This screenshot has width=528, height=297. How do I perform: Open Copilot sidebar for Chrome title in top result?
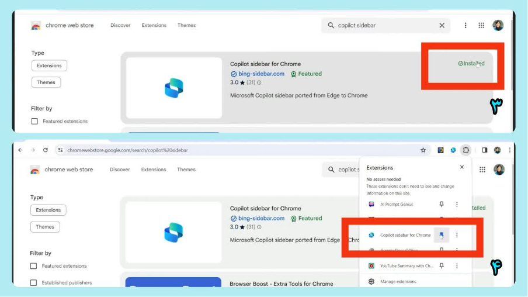coord(265,64)
